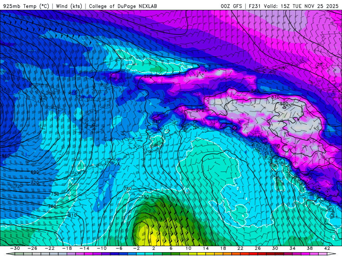Screen dimensions: 342x256
Task: Click the 900 height contour label
Action: [284, 104]
